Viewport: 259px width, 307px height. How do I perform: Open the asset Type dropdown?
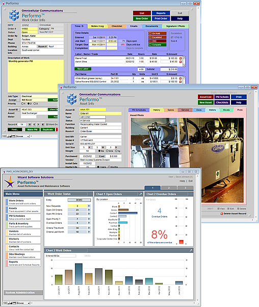click(x=93, y=117)
